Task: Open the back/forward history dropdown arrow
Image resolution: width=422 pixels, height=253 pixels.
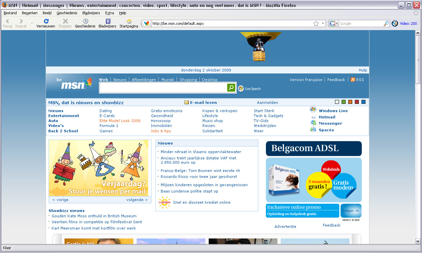Action: pos(32,23)
